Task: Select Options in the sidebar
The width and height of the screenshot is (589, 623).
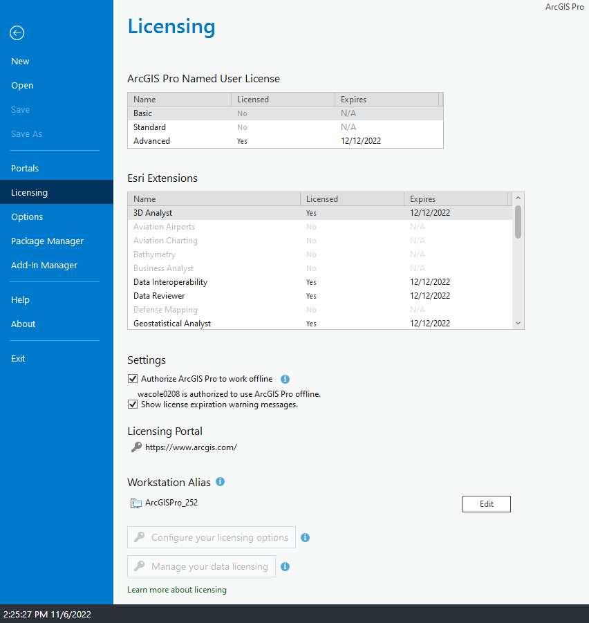Action: point(27,216)
